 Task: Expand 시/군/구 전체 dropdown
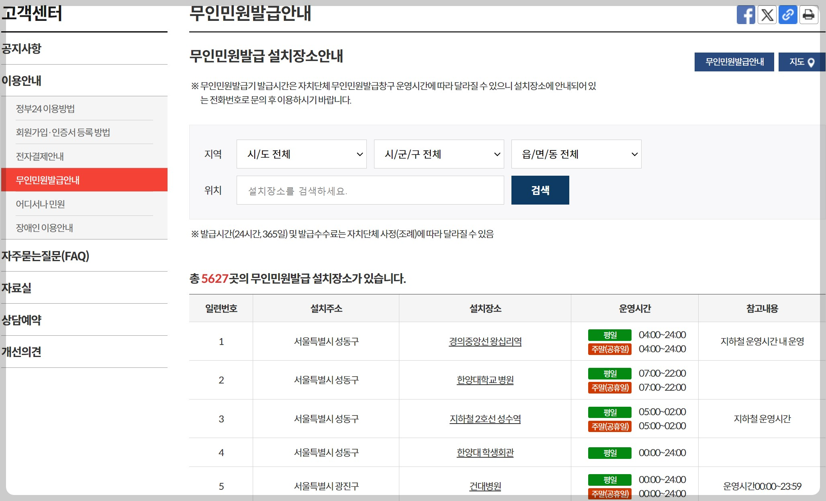[x=439, y=154]
